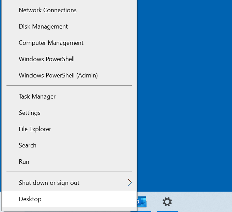
Task: Click empty taskbar space right of gear
Action: [x=204, y=202]
